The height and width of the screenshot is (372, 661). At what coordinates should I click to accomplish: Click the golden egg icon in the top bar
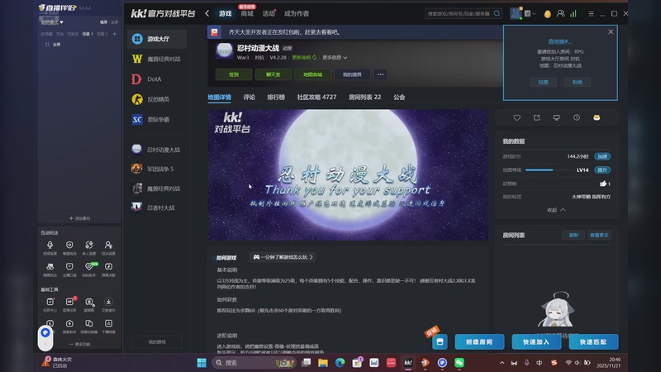point(547,14)
